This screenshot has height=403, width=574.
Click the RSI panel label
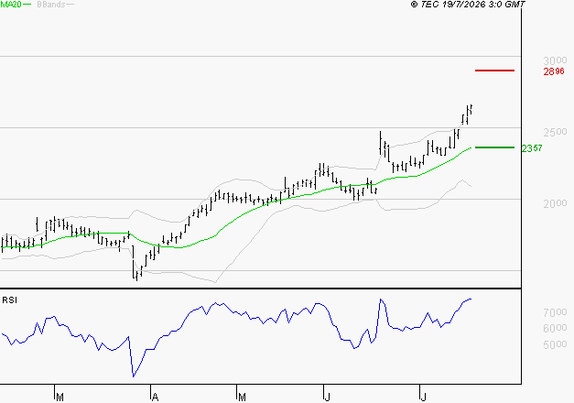click(x=9, y=300)
